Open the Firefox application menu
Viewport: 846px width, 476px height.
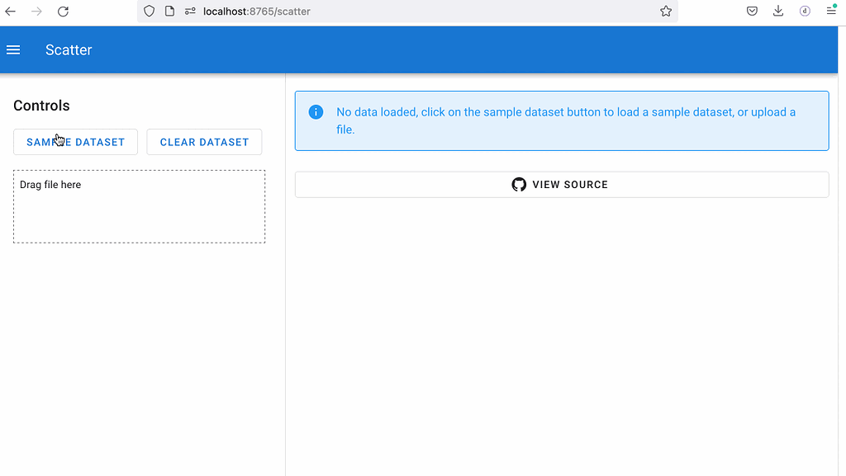pos(830,11)
